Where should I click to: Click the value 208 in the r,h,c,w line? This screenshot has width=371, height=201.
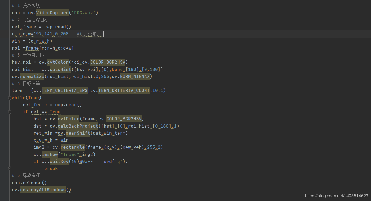[x=65, y=34]
